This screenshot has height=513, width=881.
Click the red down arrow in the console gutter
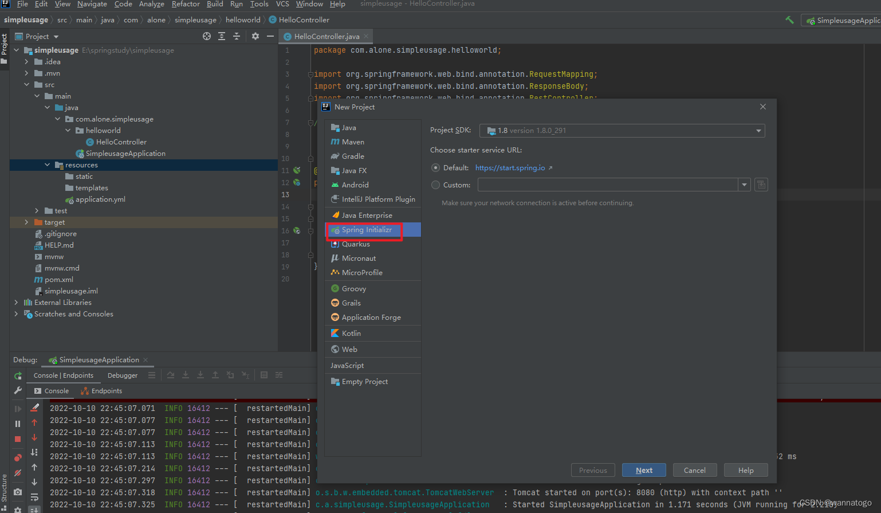tap(34, 437)
